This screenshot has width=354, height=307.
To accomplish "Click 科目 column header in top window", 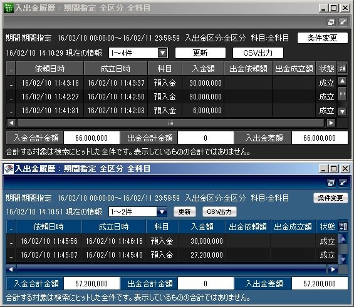I will coord(165,69).
